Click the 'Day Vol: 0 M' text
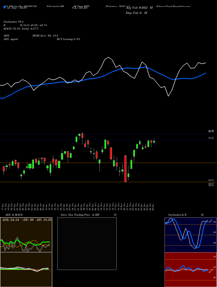This screenshot has width=217, height=287. click(x=136, y=13)
